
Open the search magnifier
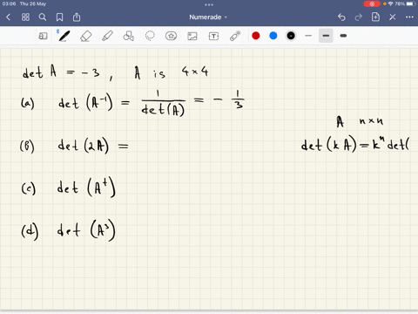pyautogui.click(x=43, y=17)
